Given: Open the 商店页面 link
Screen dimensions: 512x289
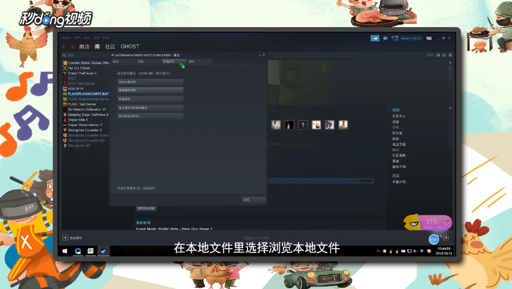Looking at the screenshot, I should 399,144.
